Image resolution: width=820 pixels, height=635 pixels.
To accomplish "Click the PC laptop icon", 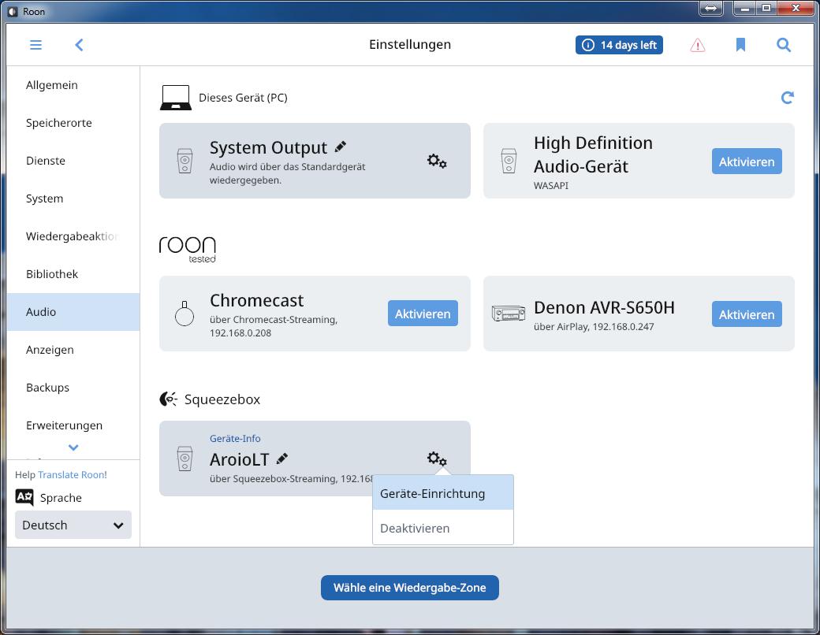I will tap(175, 98).
